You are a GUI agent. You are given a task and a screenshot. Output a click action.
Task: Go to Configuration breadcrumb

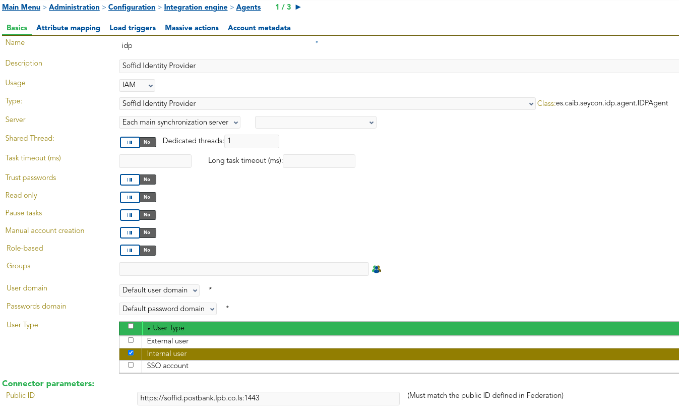coord(132,7)
